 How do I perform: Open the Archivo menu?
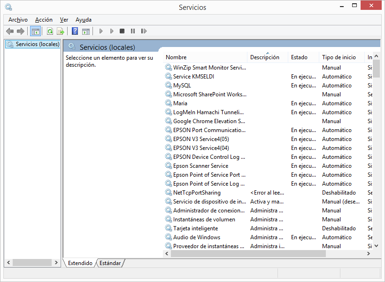[18, 20]
